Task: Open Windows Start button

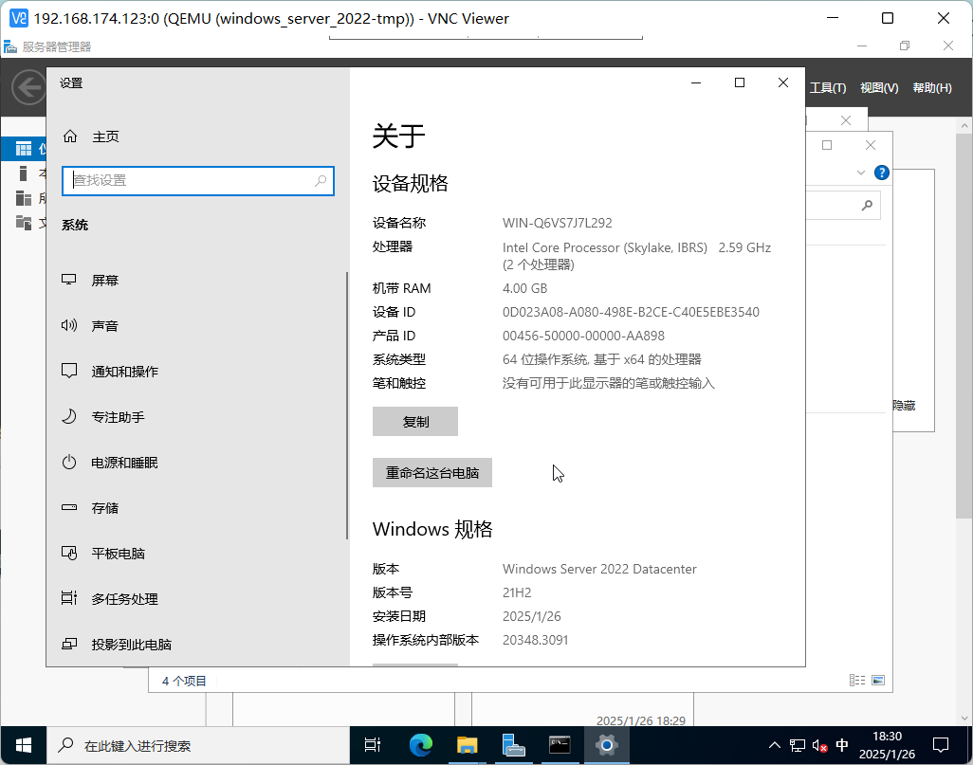Action: coord(24,745)
